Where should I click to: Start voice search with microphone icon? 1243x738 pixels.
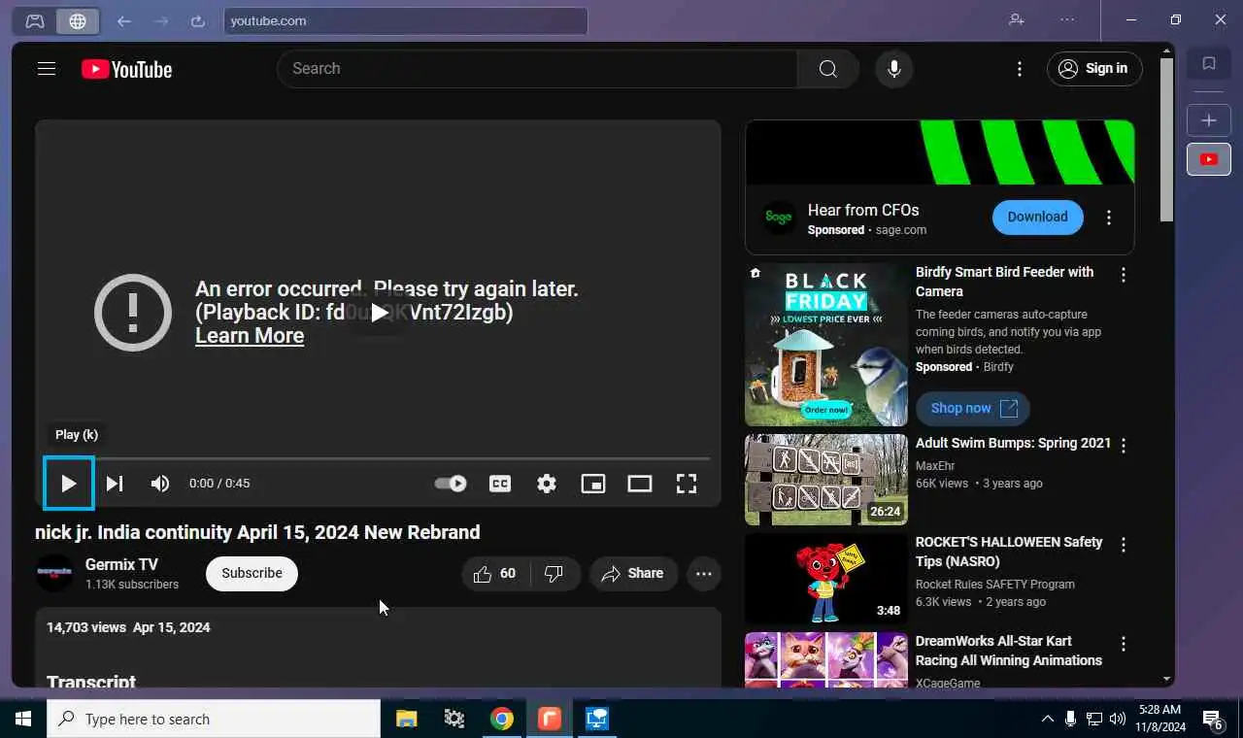point(894,69)
